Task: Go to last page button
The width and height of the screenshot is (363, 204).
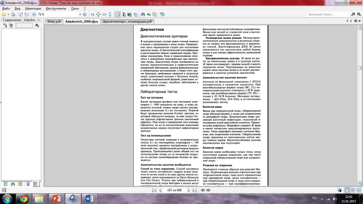Action: click(195, 190)
